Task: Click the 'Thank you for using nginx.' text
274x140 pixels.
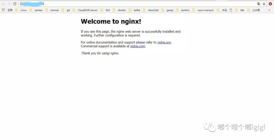Action: (x=100, y=53)
